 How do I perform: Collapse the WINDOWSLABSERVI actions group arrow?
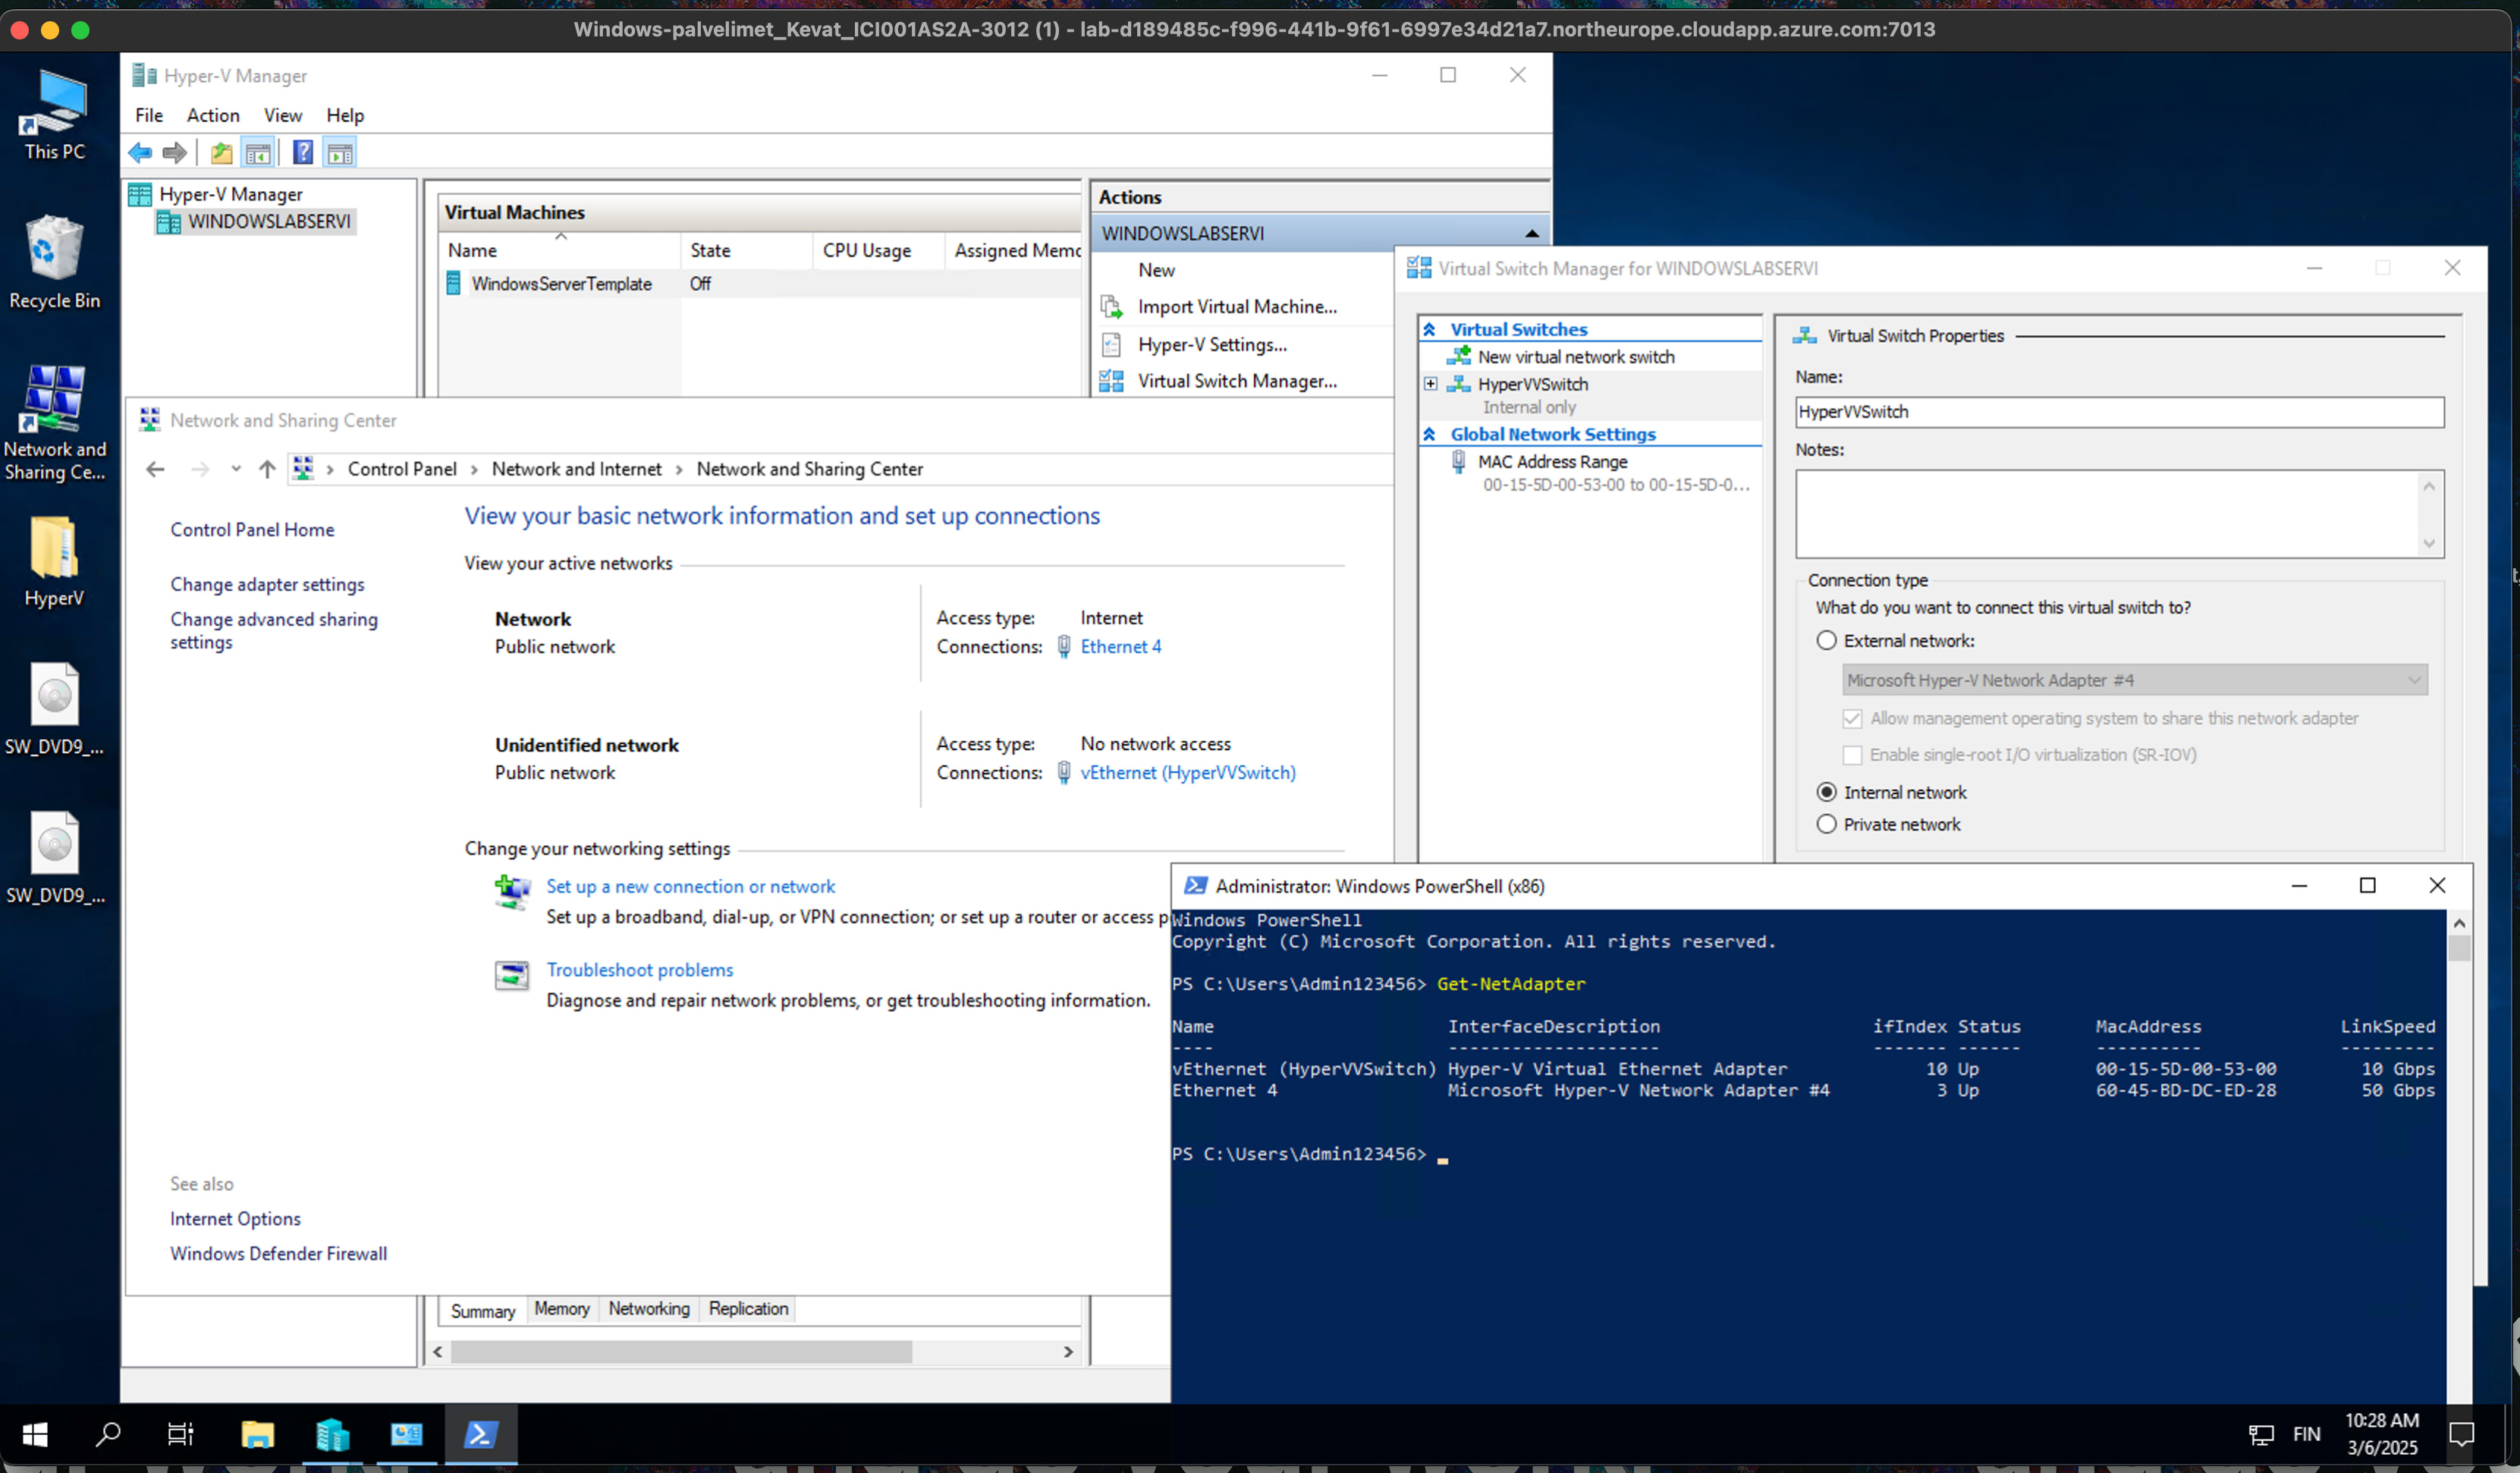click(1531, 233)
